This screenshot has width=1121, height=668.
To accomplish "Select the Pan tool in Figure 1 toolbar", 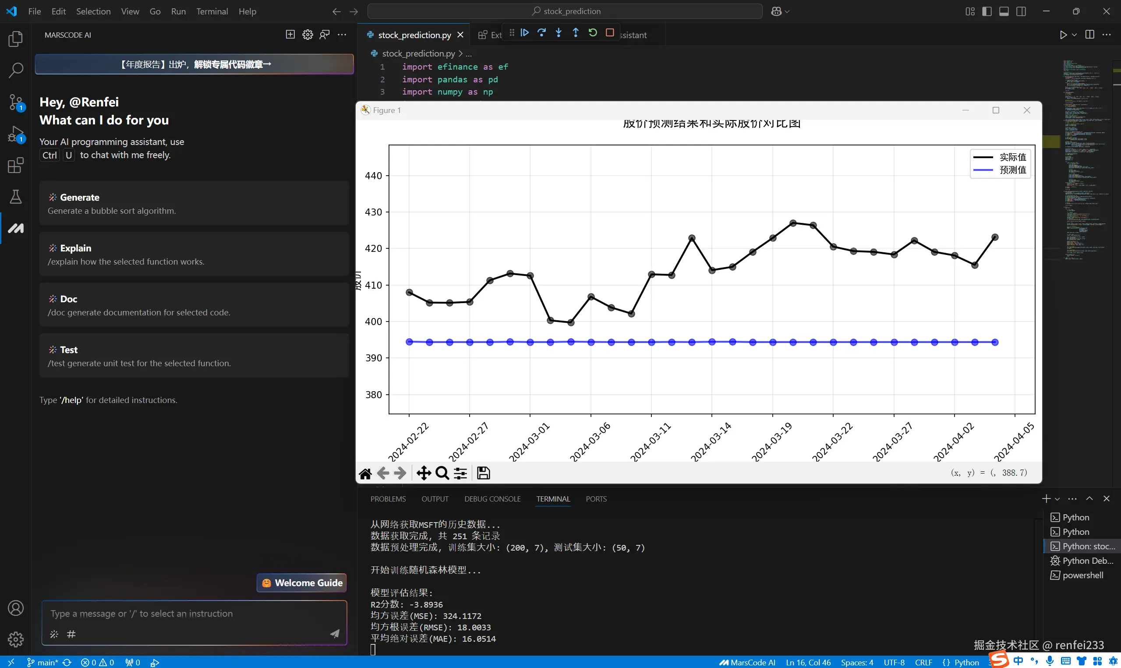I will (423, 473).
